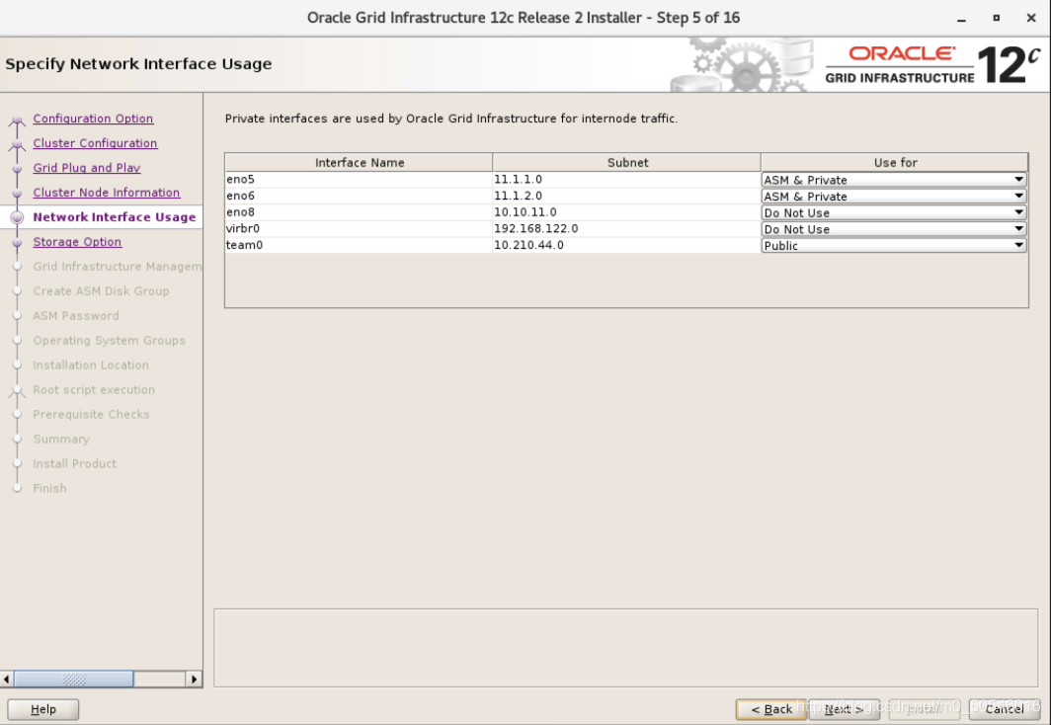The width and height of the screenshot is (1051, 725).
Task: Open the Use for dropdown for virbr0
Action: point(894,229)
